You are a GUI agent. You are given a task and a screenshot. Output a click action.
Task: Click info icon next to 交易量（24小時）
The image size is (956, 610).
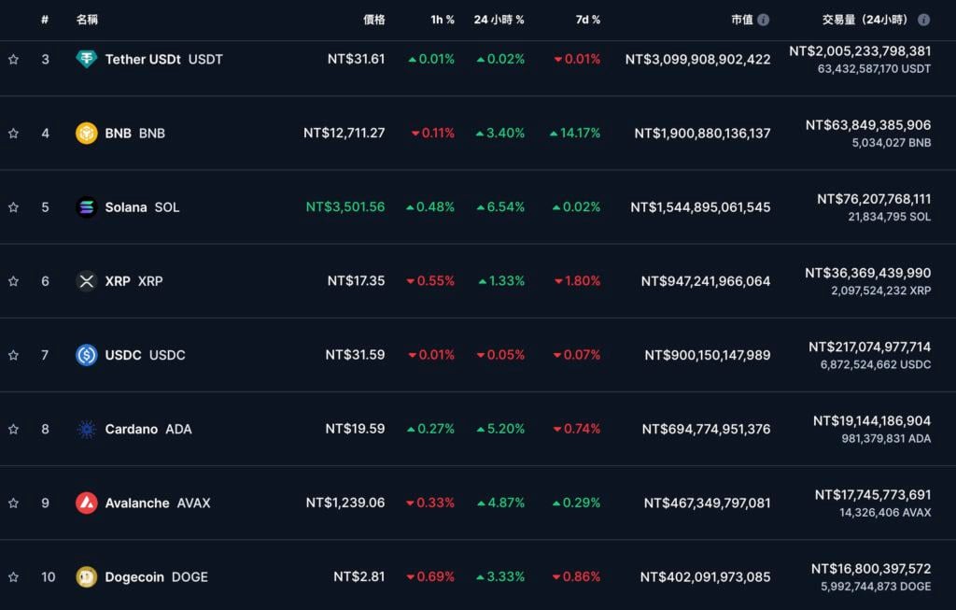pyautogui.click(x=923, y=20)
